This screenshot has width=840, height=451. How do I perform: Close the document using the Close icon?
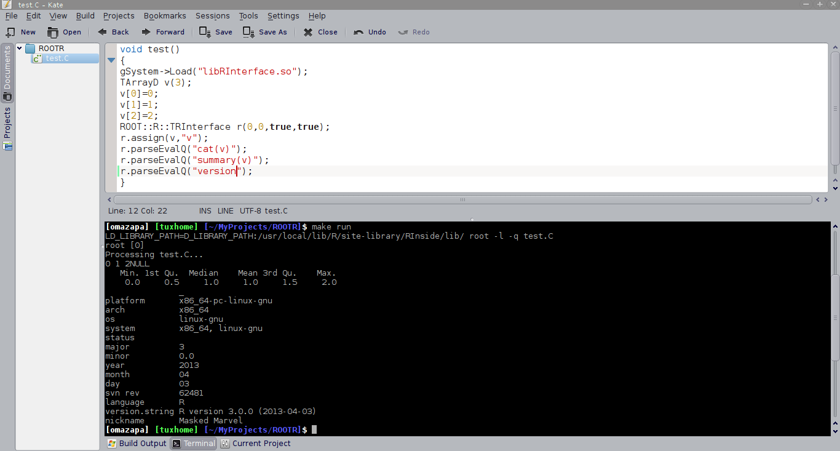[308, 32]
